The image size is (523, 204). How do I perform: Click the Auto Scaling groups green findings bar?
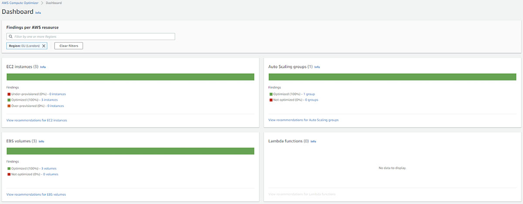click(392, 77)
